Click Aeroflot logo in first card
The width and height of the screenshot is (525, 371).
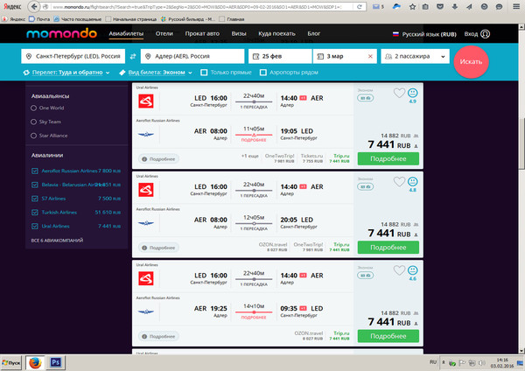click(x=146, y=134)
